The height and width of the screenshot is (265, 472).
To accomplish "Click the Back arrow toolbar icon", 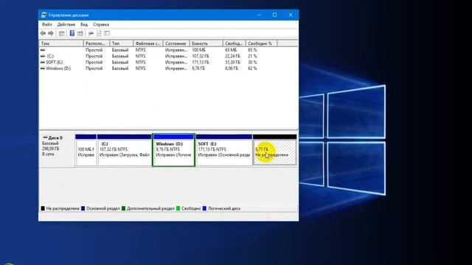I will coord(43,33).
